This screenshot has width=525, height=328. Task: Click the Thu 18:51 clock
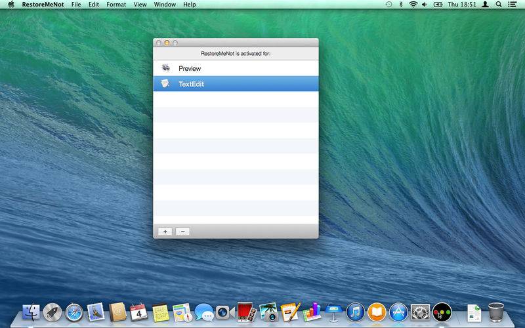462,5
